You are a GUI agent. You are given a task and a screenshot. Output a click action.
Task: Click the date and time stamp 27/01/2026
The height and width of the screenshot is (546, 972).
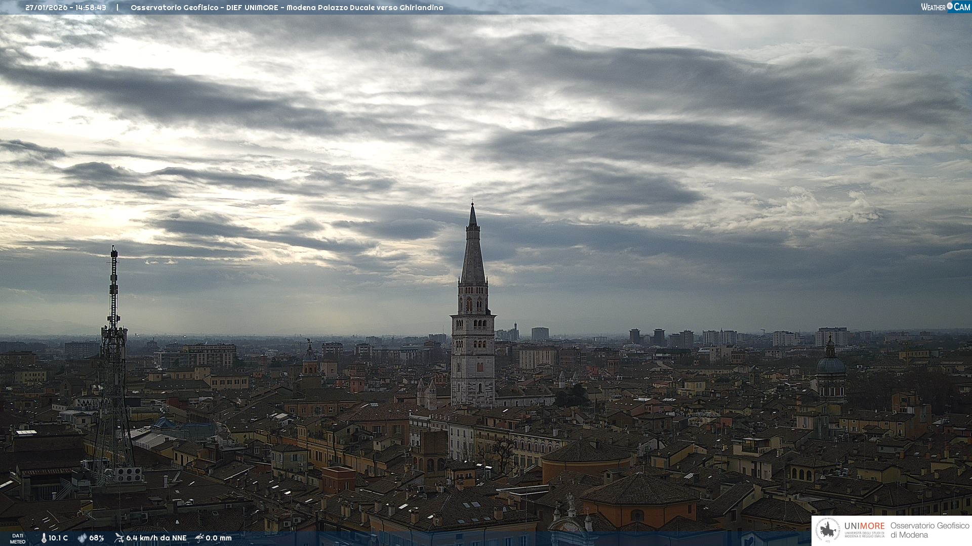click(x=66, y=8)
